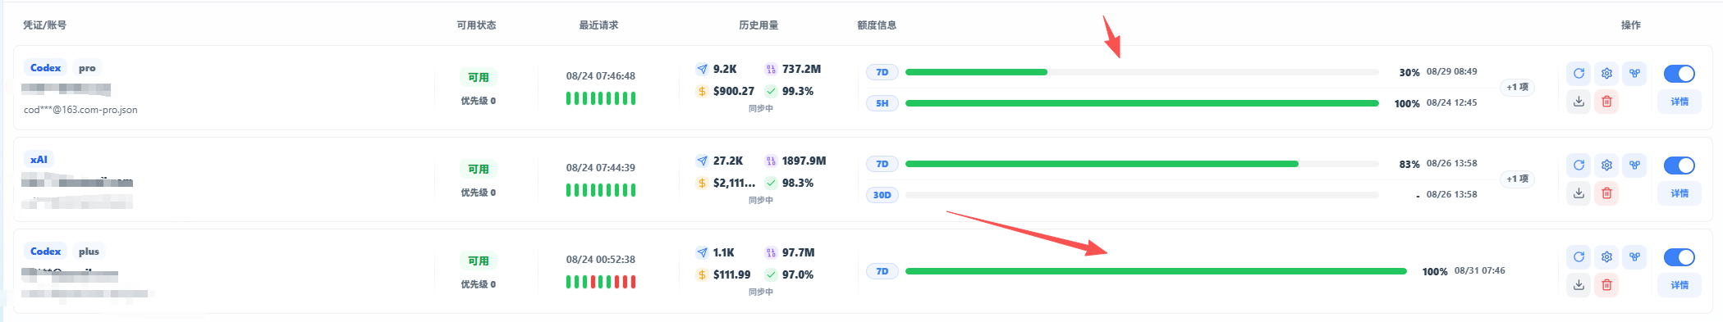The image size is (1723, 322).
Task: Click the model nodes icon in Codex pro row
Action: (1634, 73)
